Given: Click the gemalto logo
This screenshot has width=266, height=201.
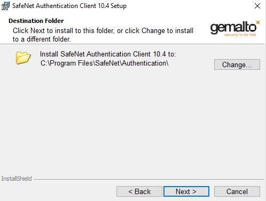Looking at the screenshot, I should click(235, 28).
